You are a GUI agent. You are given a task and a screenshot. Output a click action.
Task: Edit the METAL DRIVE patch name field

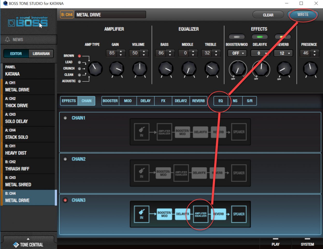click(111, 15)
